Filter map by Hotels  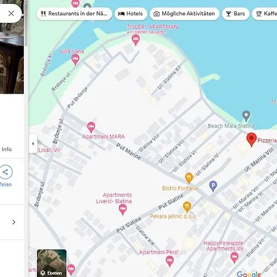[x=131, y=14]
